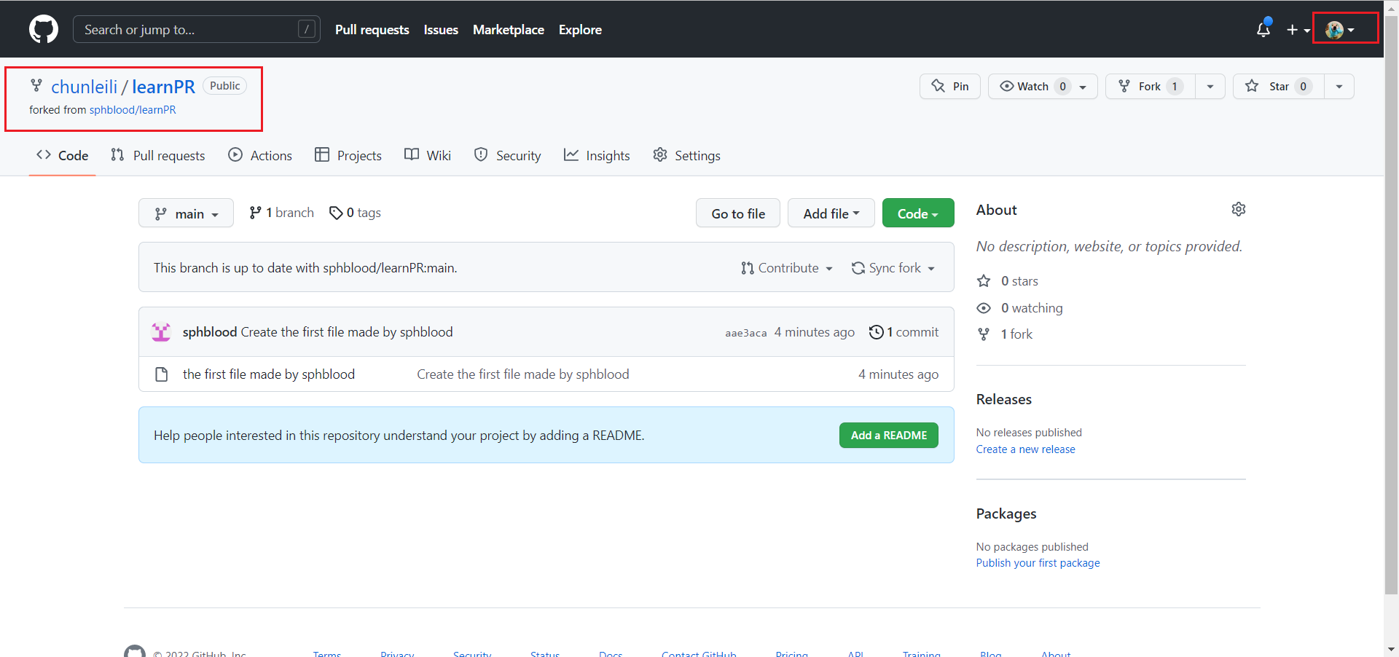Click the fork icon beside chunleili
The image size is (1399, 657).
tap(36, 86)
